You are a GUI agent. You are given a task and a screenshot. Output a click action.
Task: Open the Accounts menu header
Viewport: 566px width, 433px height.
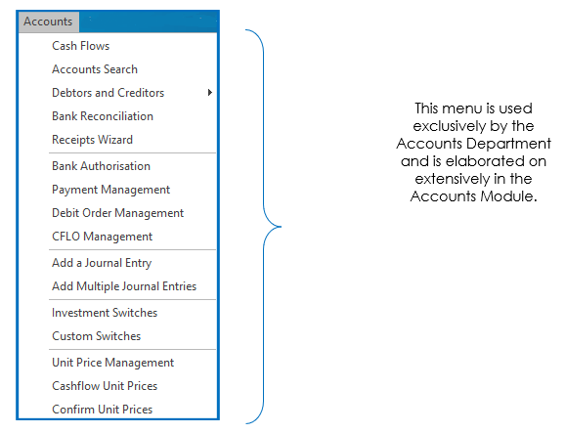[48, 22]
